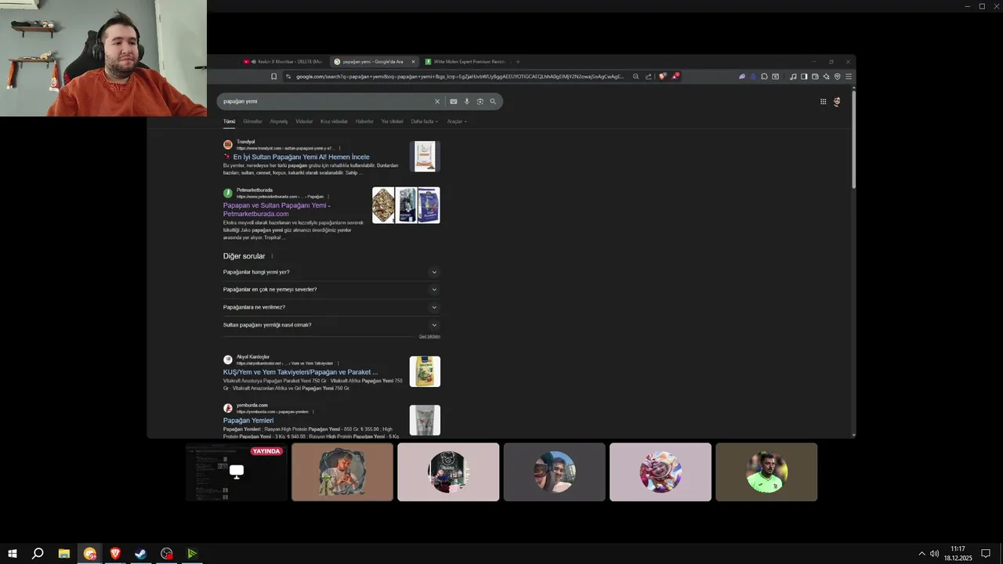Open the notification center icon
The image size is (1003, 564).
click(x=986, y=554)
